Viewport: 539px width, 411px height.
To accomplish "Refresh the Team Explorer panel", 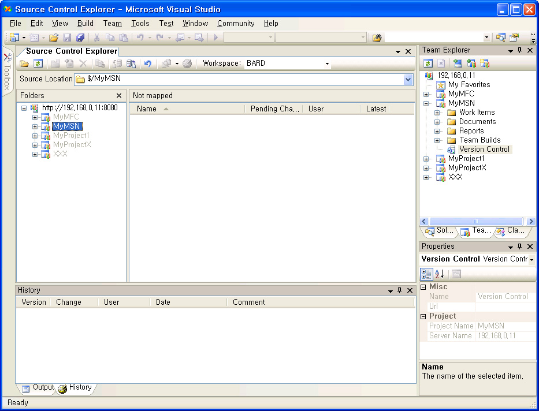I will pos(428,63).
